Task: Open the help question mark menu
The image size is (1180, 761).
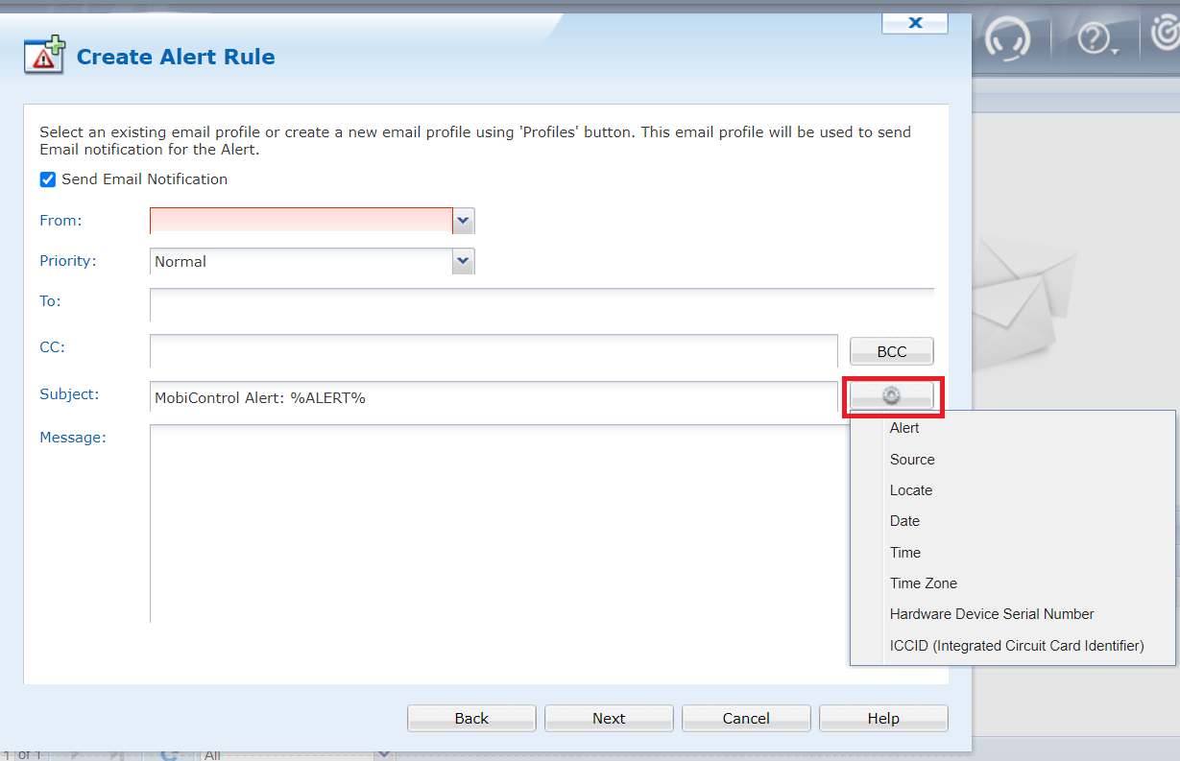Action: click(1095, 38)
